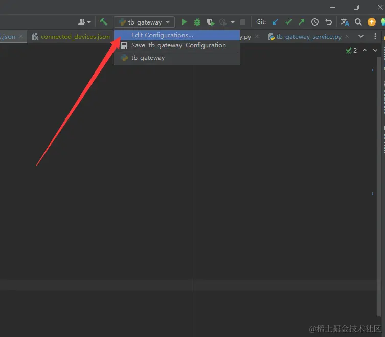Viewport: 385px width, 337px height.
Task: Choose Save 'tb_gateway' Configuration
Action: tap(177, 45)
